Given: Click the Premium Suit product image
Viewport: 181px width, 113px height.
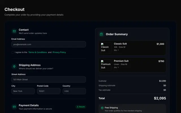Looking at the screenshot, I should point(106,65).
